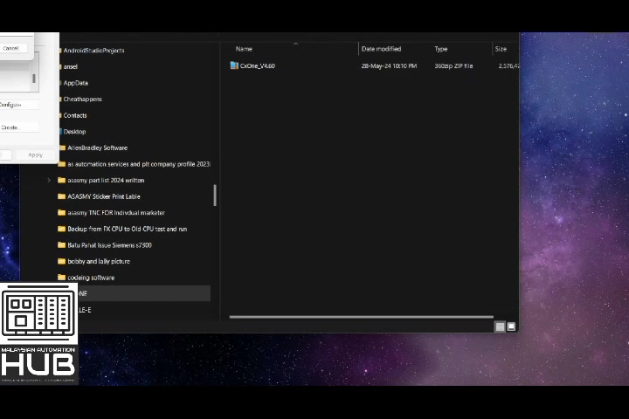This screenshot has width=629, height=419.
Task: Open asasmy TNC FOR Indivdual marketer folder
Action: coord(116,213)
